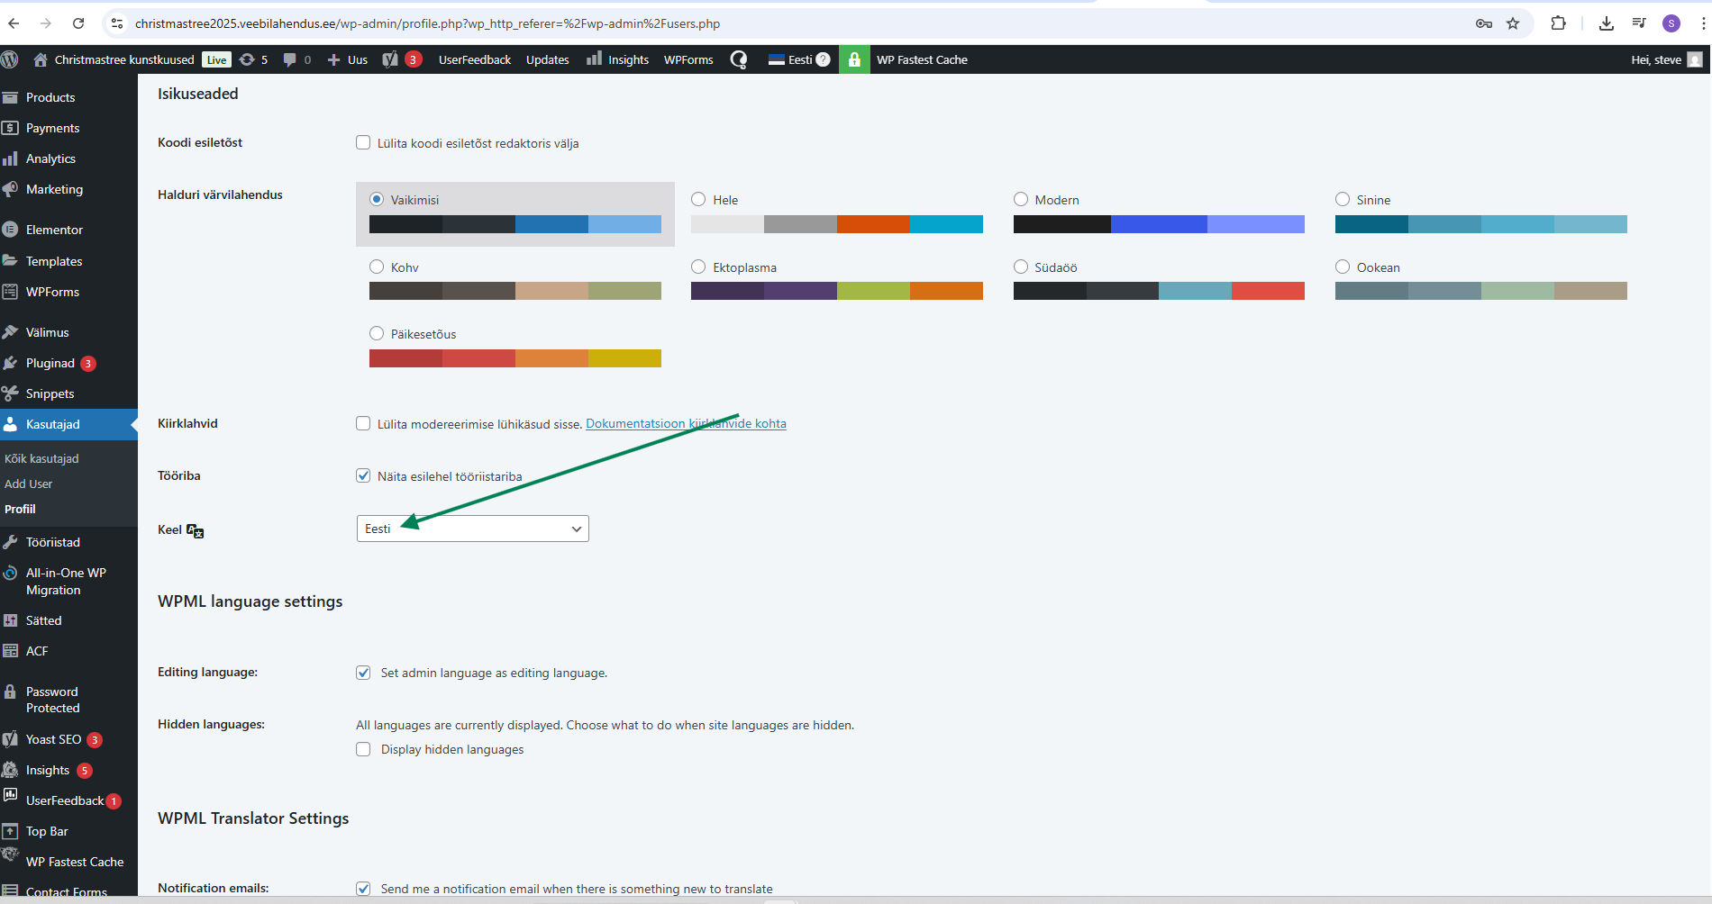Click the updates refresh icon in admin bar

point(247,59)
